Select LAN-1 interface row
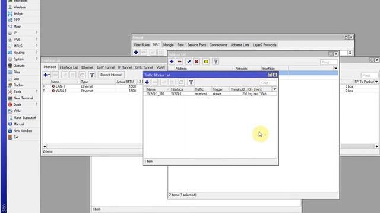The height and width of the screenshot is (213, 380). 92,86
